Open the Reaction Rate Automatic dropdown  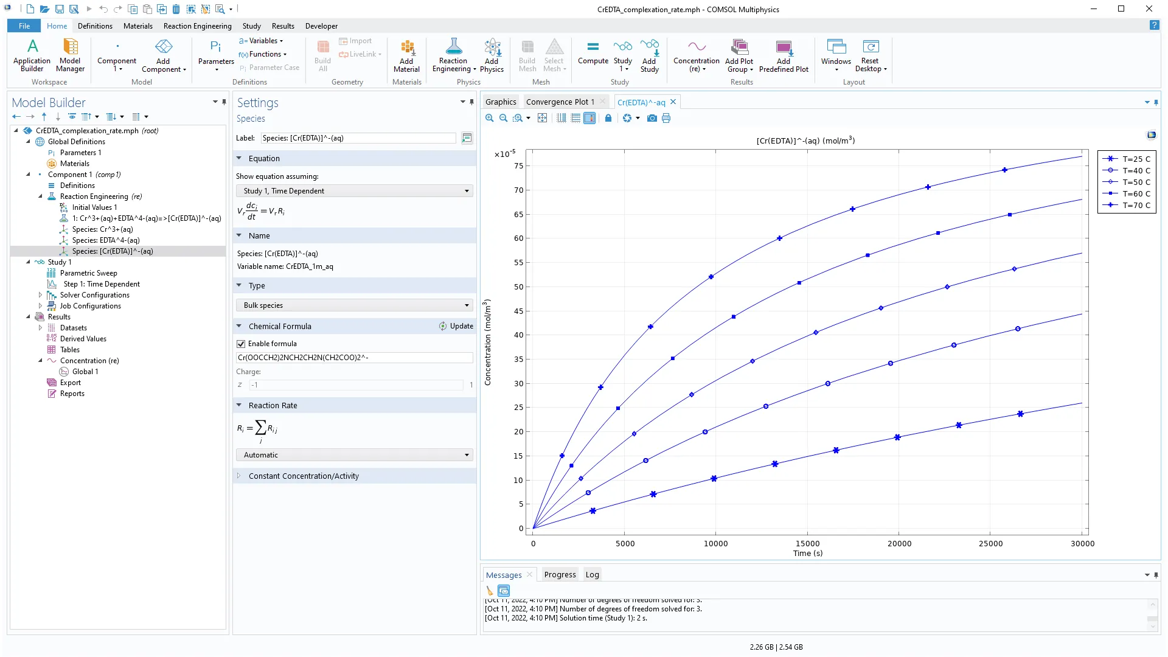pyautogui.click(x=354, y=455)
